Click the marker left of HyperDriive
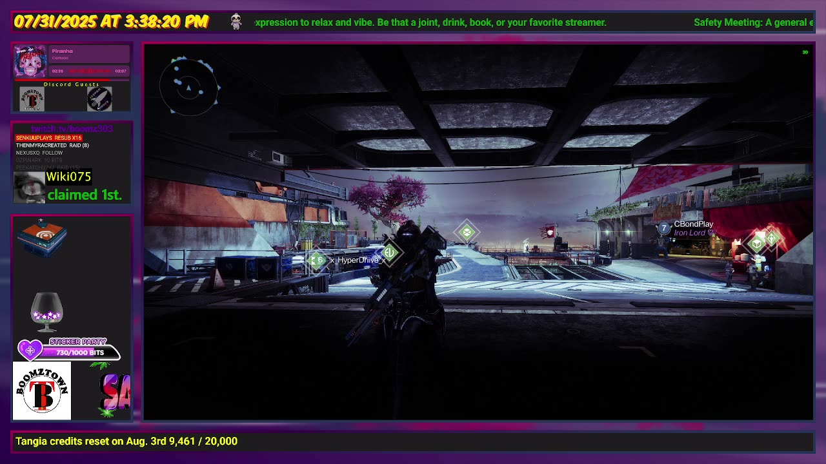Screen dimensions: 826x464 pyautogui.click(x=317, y=260)
